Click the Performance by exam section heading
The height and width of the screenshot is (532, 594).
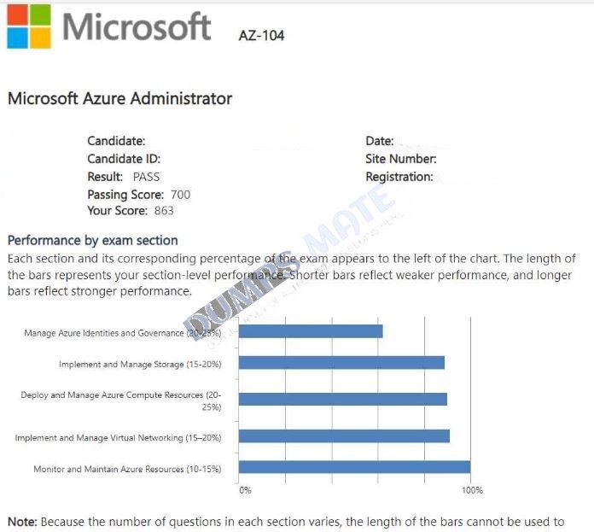pos(93,241)
